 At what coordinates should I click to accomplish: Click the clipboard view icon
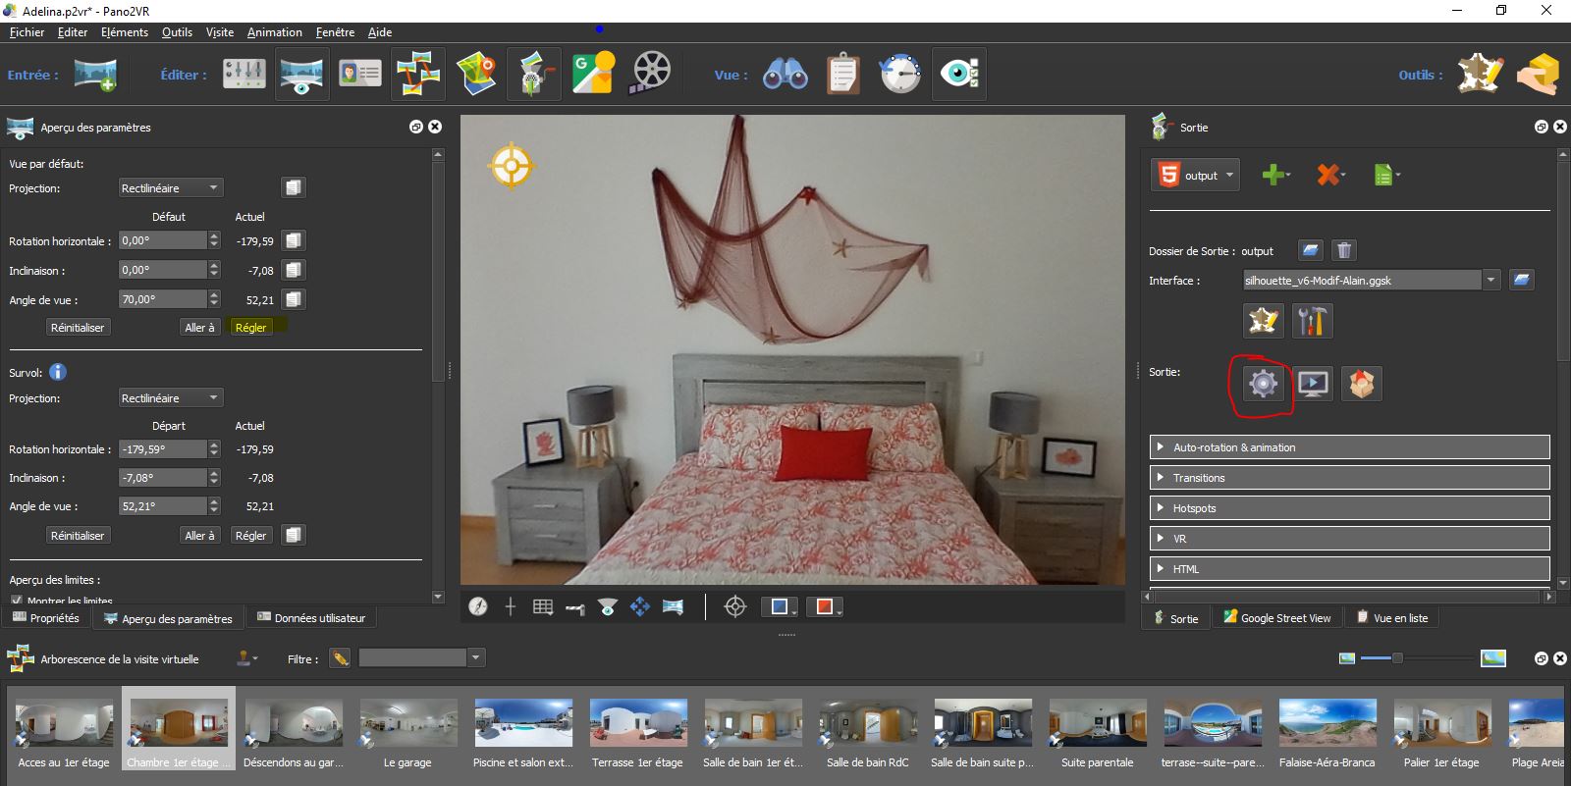click(842, 74)
